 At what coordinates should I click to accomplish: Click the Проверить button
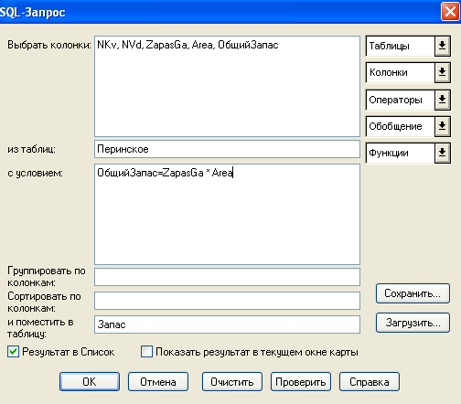coord(301,381)
